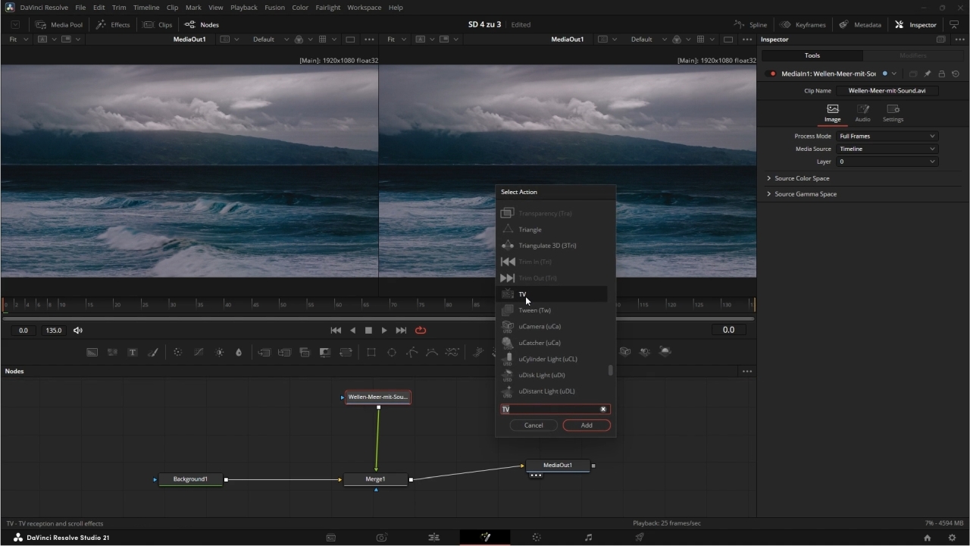Select the Paint brush tool

(152, 352)
